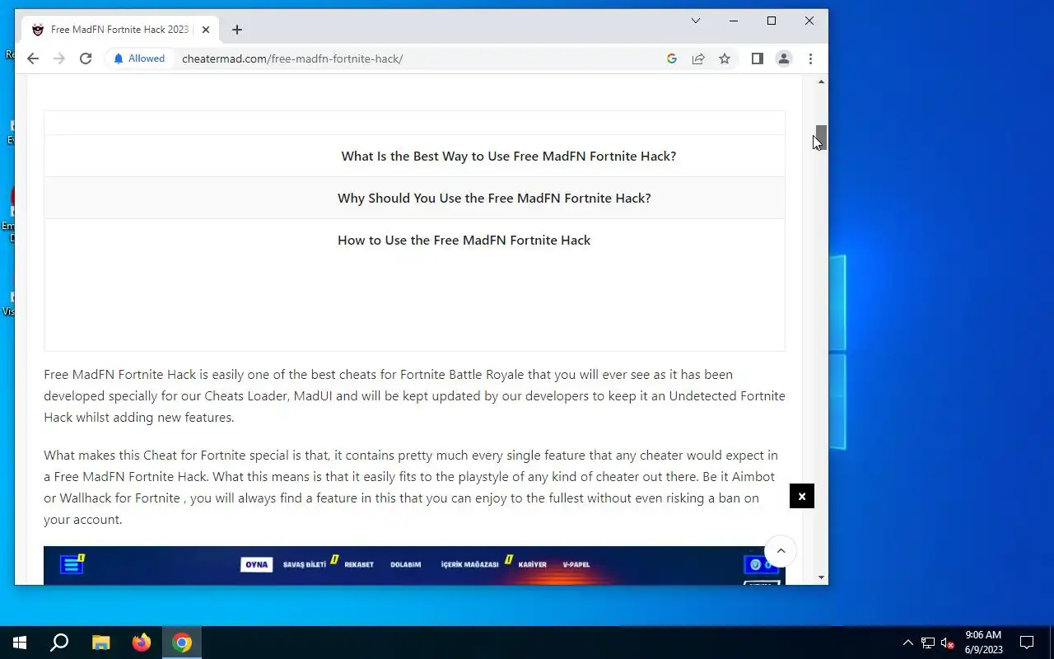This screenshot has width=1054, height=659.
Task: Open the Chrome profile avatar
Action: point(784,58)
